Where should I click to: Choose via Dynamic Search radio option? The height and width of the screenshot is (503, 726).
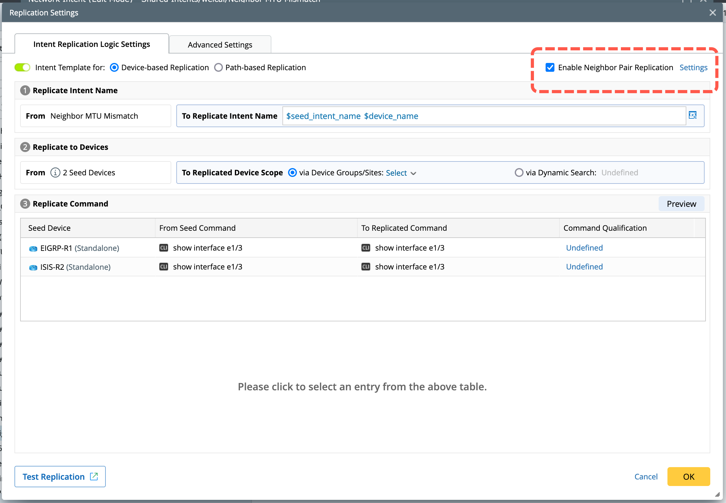tap(519, 173)
